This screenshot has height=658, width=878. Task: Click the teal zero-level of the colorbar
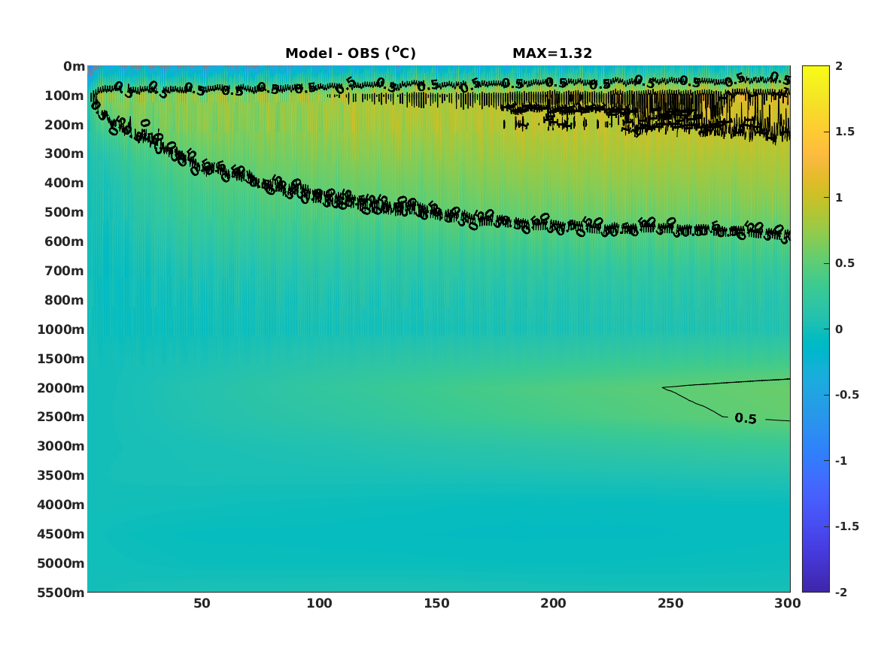point(816,329)
